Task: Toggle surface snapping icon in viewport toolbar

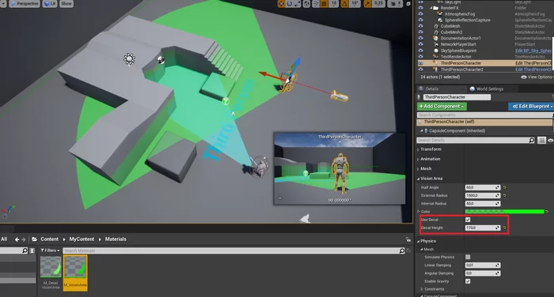Action: (x=315, y=3)
